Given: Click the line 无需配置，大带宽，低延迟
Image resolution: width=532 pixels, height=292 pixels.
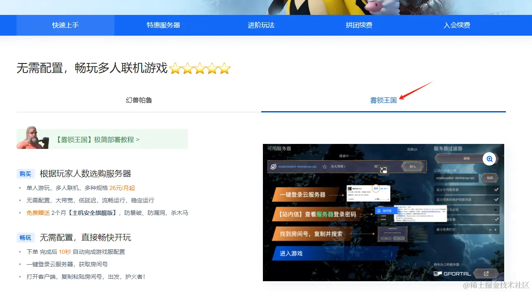Looking at the screenshot, I should tap(90, 200).
